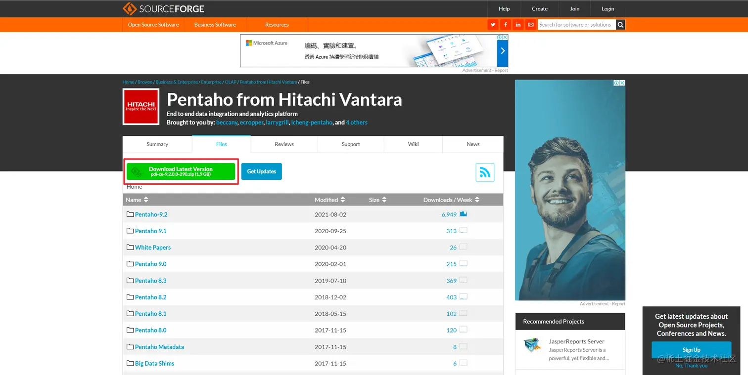This screenshot has height=375, width=748.
Task: Click the downloads chart icon for Pentaho-9.2
Action: click(x=464, y=214)
